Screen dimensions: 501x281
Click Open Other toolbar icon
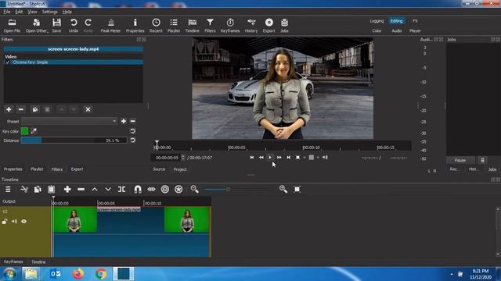[37, 26]
